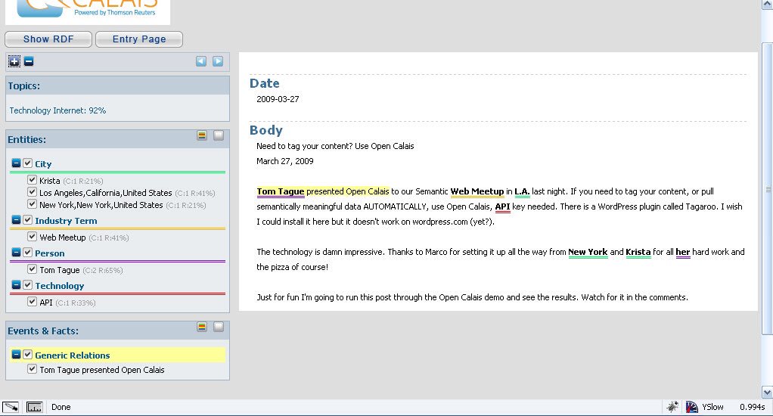The height and width of the screenshot is (416, 773).
Task: Click Tom Tague in the Person list
Action: pos(60,270)
